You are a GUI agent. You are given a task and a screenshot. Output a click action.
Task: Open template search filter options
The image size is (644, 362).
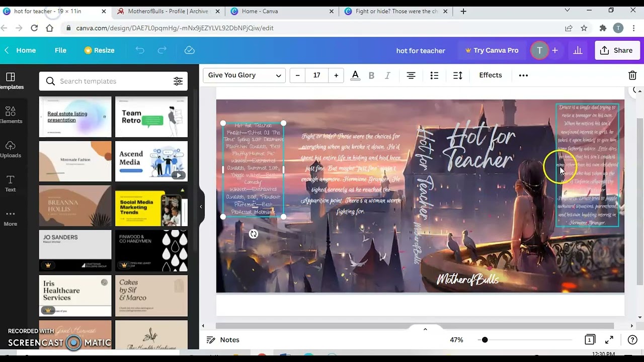coord(178,81)
